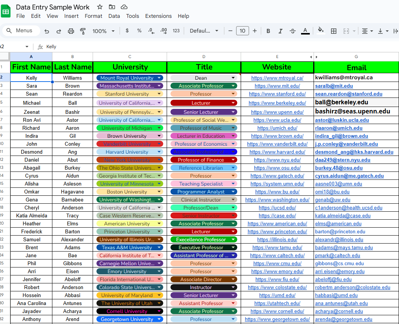Select the paint format roller icon
The height and width of the screenshot is (324, 399).
[x=83, y=31]
